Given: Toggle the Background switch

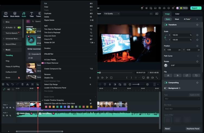Looking at the screenshot, I should pyautogui.click(x=166, y=88).
